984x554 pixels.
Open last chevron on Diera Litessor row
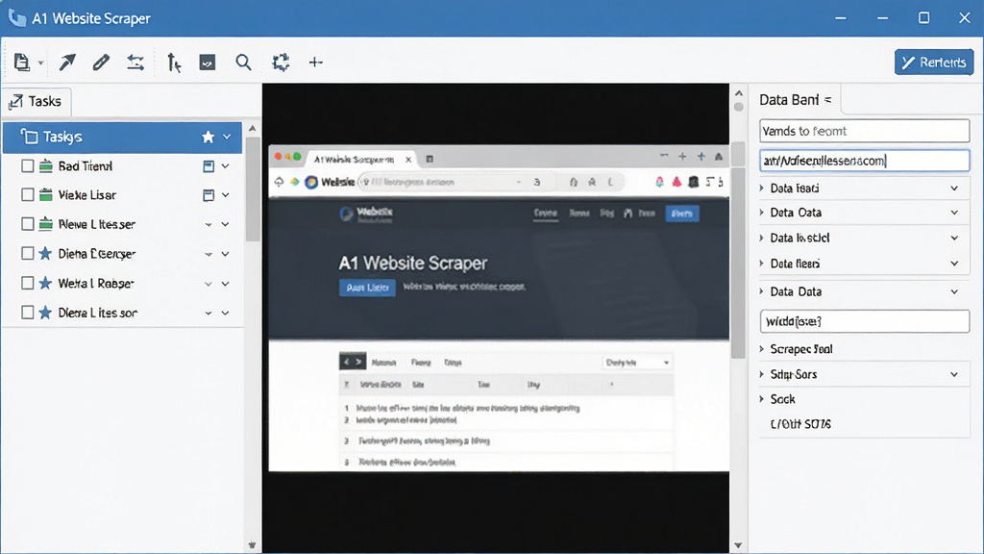[x=225, y=313]
